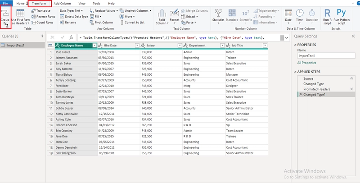360x183 pixels.
Task: Open the Extract dropdown
Action: click(189, 17)
